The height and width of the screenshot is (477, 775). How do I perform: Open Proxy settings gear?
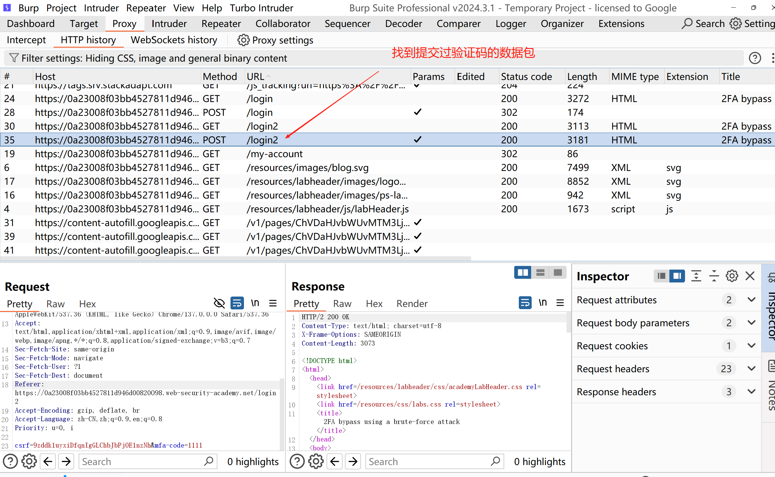[243, 40]
